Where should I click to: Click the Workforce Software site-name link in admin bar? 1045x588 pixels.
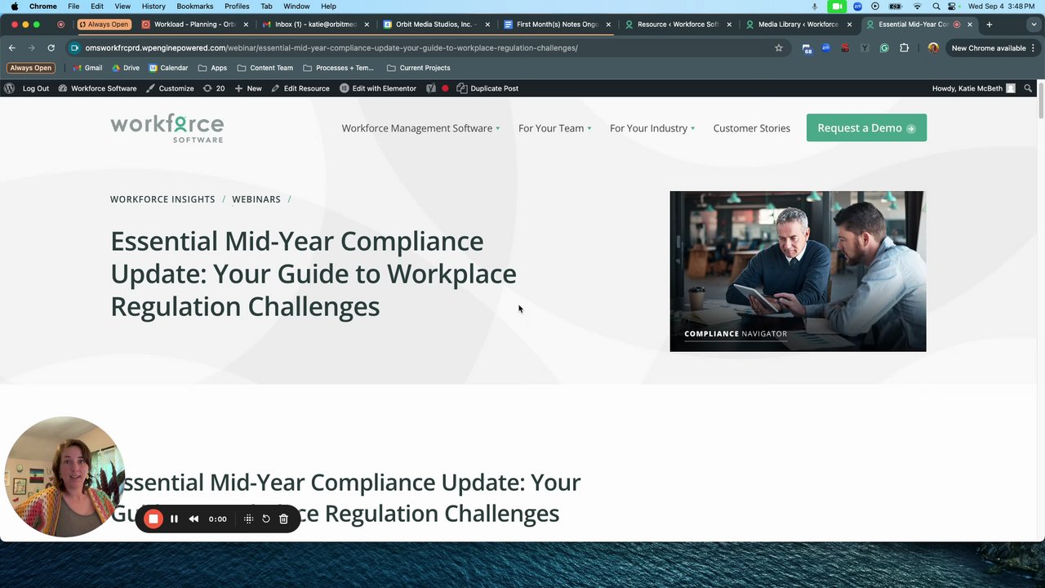coord(97,88)
